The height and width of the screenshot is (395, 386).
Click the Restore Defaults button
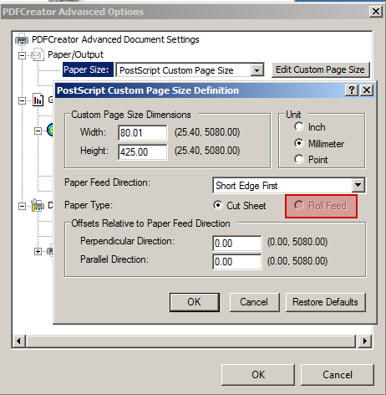(325, 302)
